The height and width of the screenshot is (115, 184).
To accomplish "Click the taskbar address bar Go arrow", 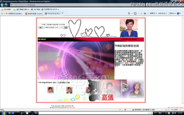I will click(151, 113).
